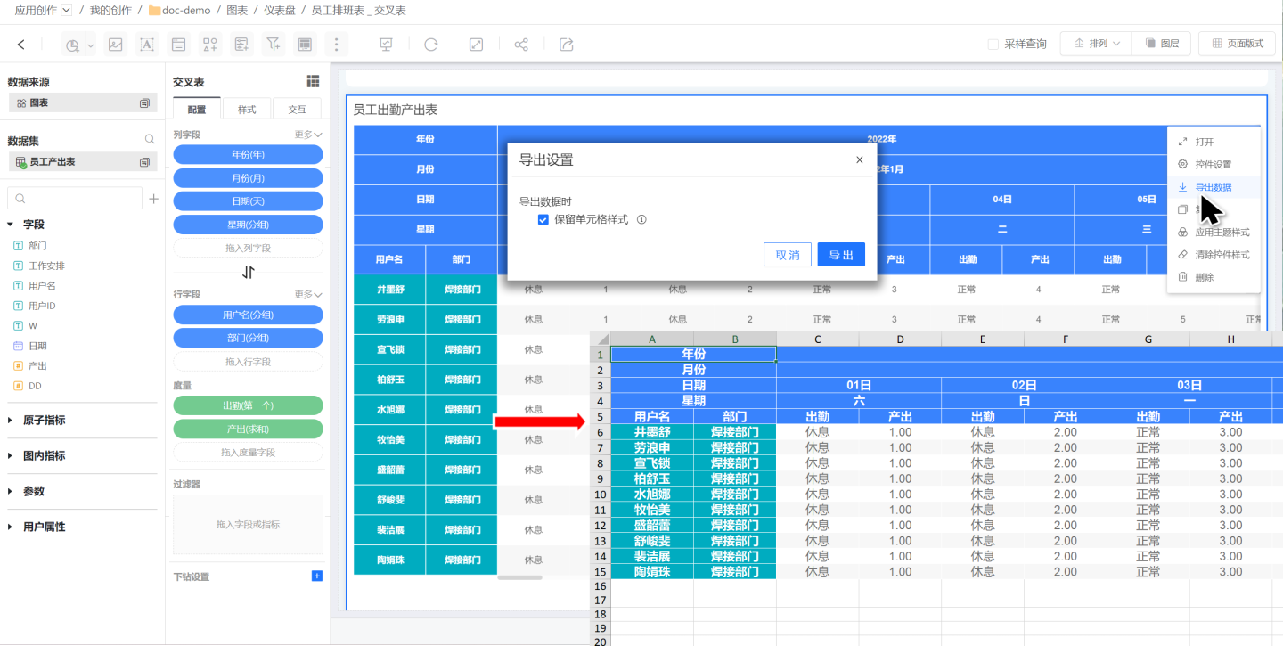The width and height of the screenshot is (1283, 646).
Task: Click the blue plus icon beside 下钻设置
Action: tap(316, 576)
